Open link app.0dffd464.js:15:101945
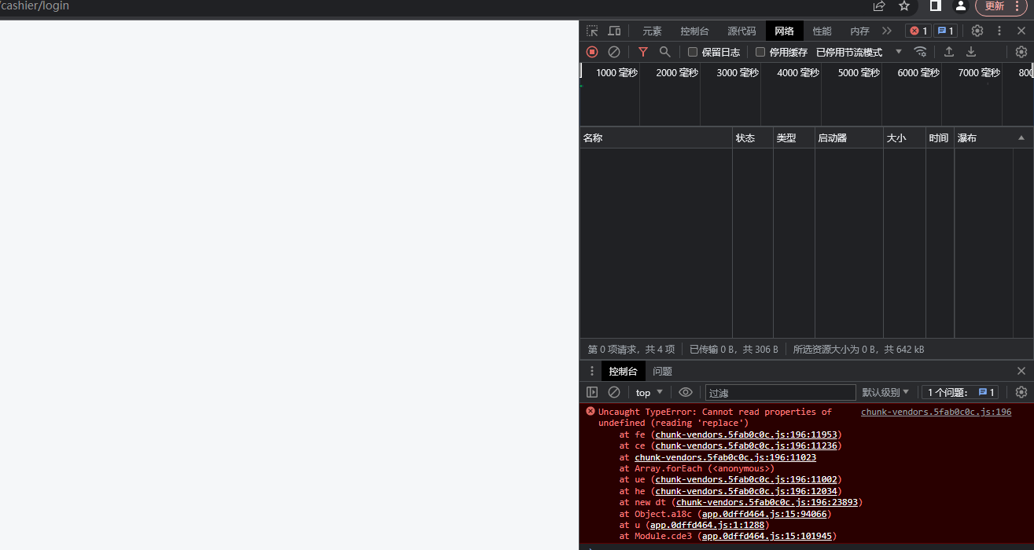 coord(767,536)
